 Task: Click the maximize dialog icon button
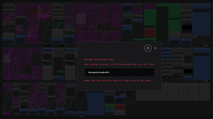click(148, 48)
